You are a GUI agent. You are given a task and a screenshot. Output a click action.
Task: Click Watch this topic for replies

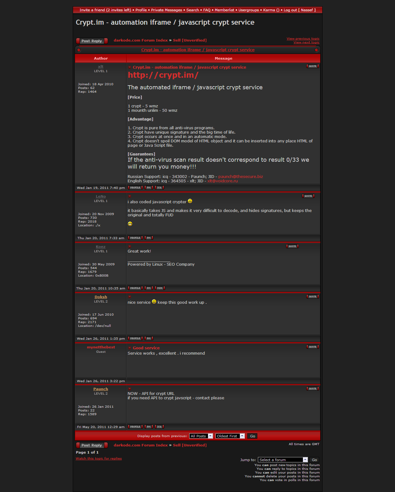click(99, 459)
